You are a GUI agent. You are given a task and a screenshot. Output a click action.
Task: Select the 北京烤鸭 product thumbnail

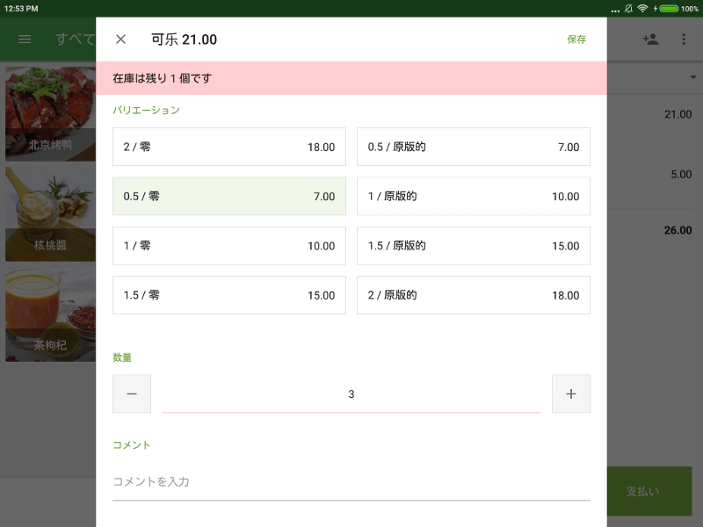tap(48, 114)
